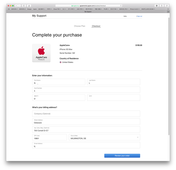Go forward with the Safari forward arrow
Screen dimensions: 176x170
[19, 6]
